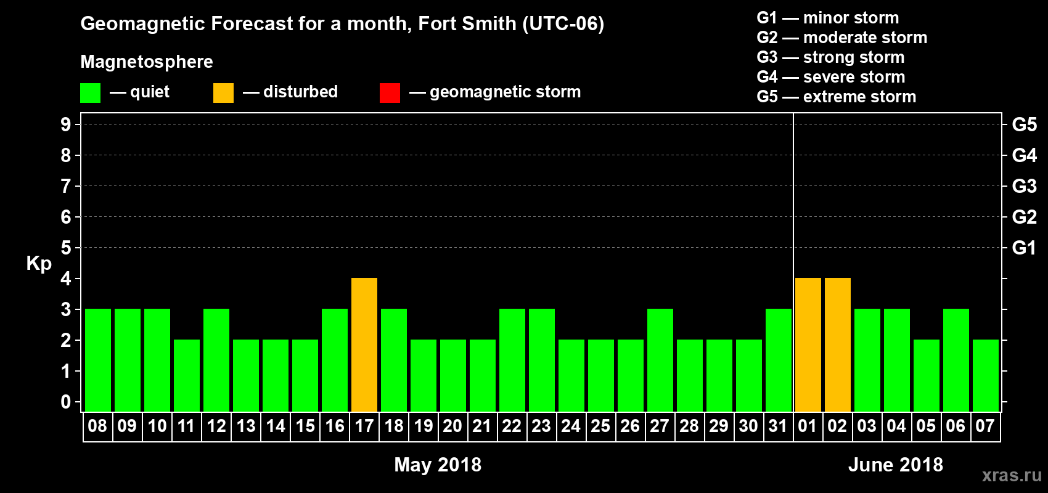
Task: Click the Kp axis value 0
Action: point(66,402)
